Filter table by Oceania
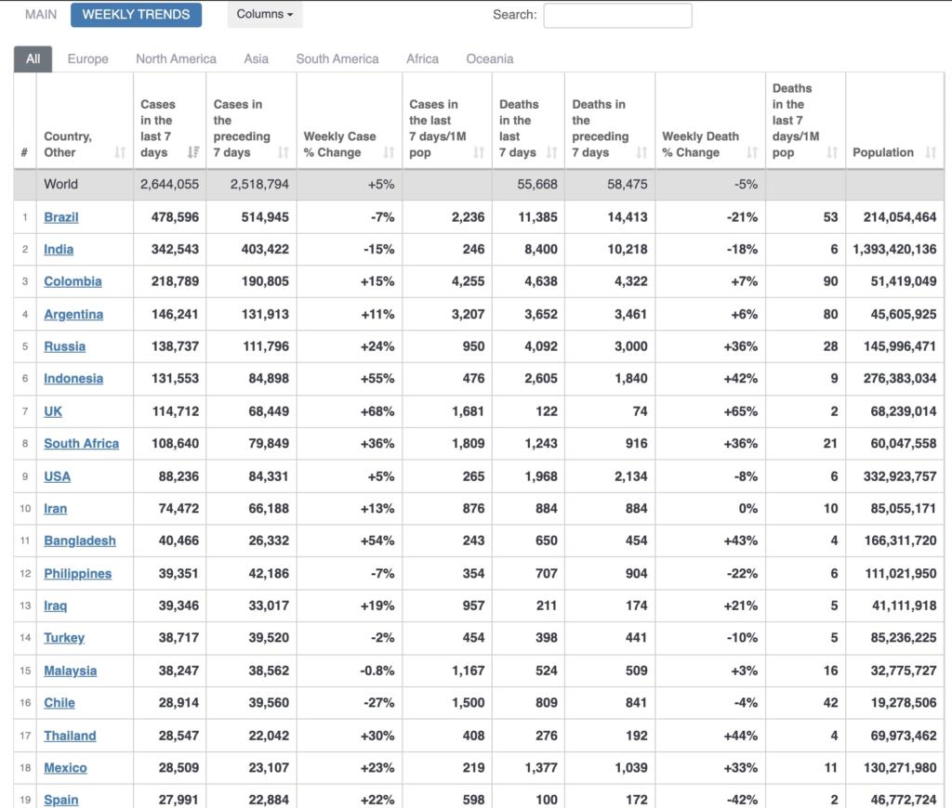Screen dimensions: 952x808 coord(489,59)
